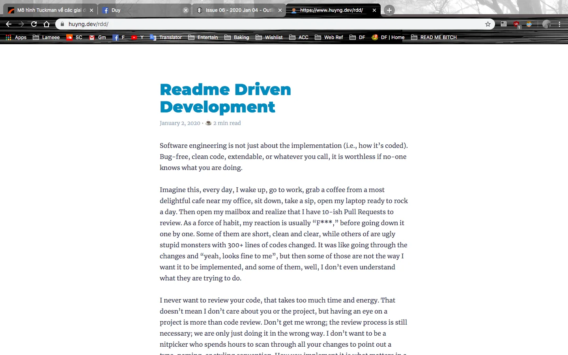The height and width of the screenshot is (355, 568).
Task: Reload the current page
Action: point(34,24)
